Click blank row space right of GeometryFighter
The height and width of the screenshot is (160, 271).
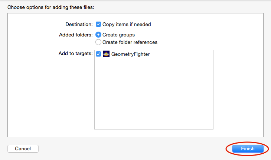182,54
